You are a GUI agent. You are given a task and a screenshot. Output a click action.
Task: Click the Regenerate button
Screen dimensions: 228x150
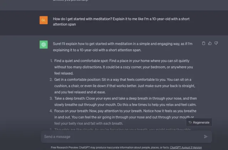[199, 122]
